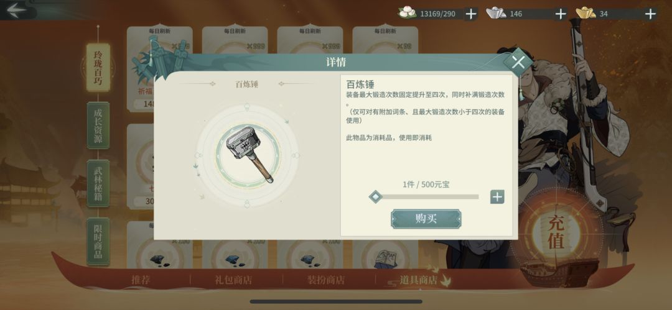Select the 玲珑百巧 side tab

pos(98,67)
